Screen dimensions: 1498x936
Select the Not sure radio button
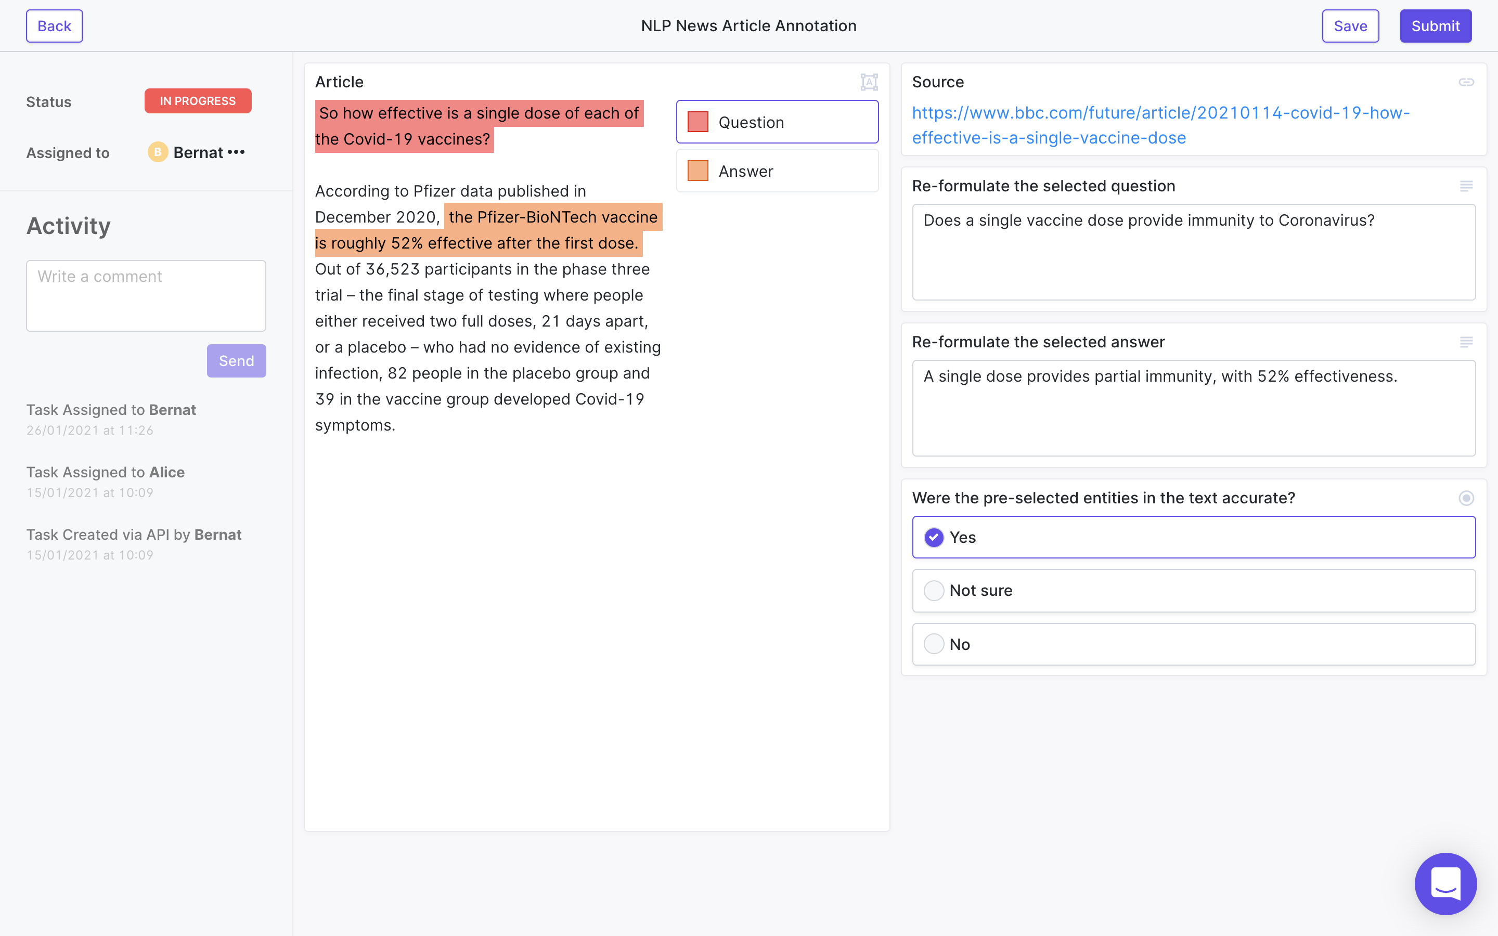click(934, 590)
